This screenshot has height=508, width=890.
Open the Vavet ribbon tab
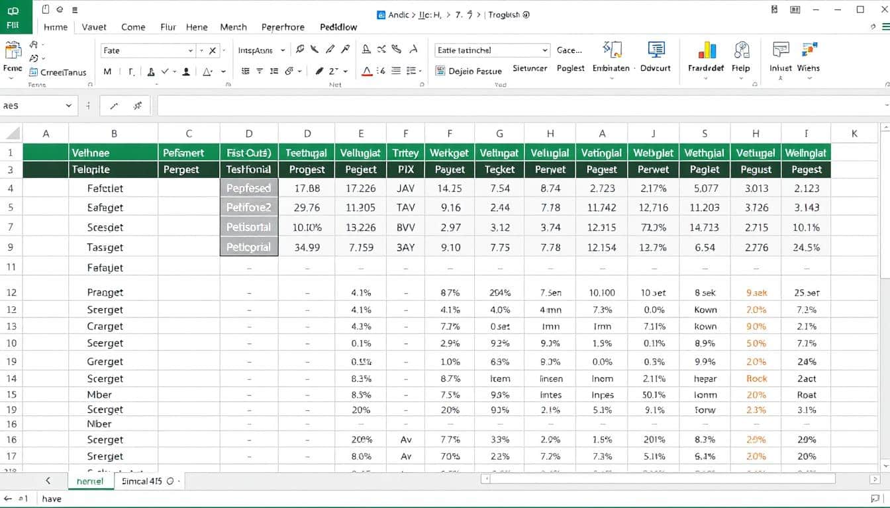click(x=94, y=27)
